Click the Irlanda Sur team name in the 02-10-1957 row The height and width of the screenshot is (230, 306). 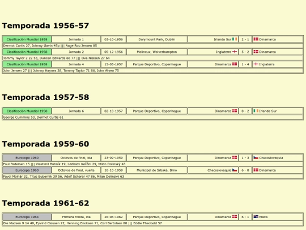[x=267, y=111]
